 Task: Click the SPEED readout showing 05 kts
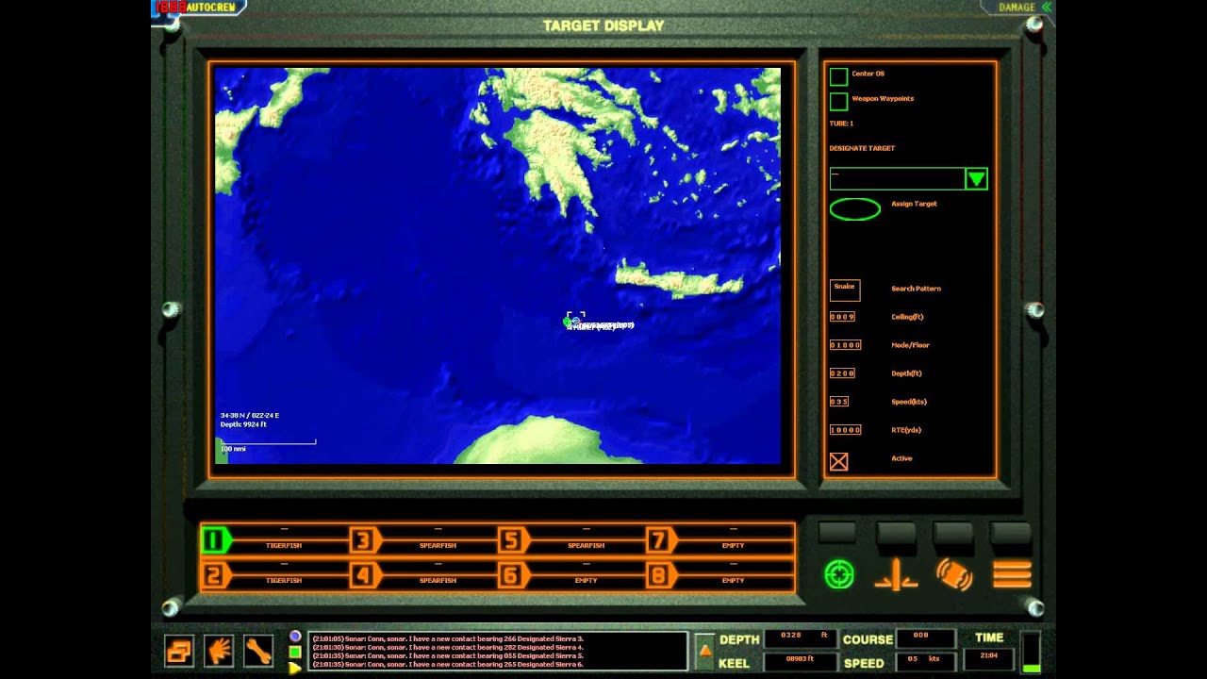(x=924, y=660)
